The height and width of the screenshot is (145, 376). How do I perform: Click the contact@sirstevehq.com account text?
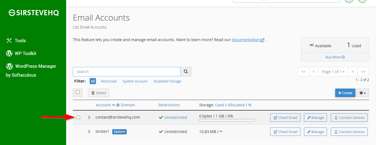coord(118,117)
